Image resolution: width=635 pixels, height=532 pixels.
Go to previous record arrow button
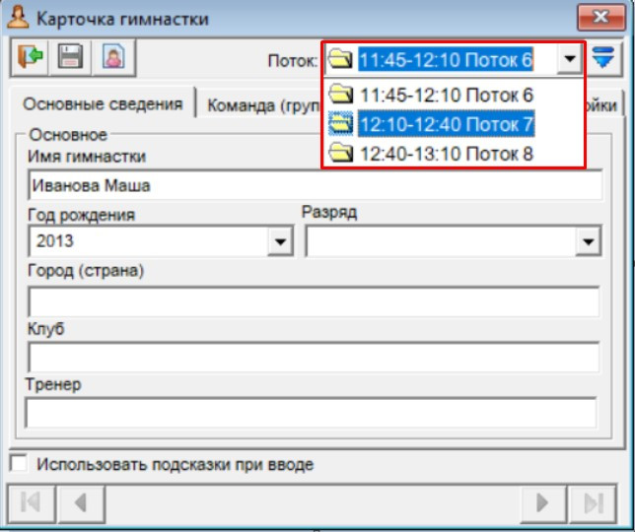80,502
